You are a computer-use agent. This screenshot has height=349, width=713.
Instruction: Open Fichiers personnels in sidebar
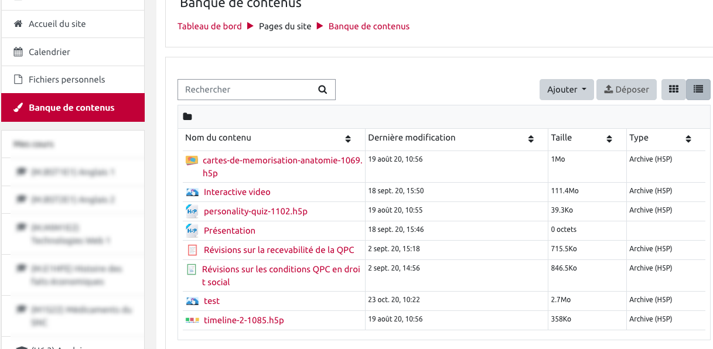pyautogui.click(x=67, y=80)
